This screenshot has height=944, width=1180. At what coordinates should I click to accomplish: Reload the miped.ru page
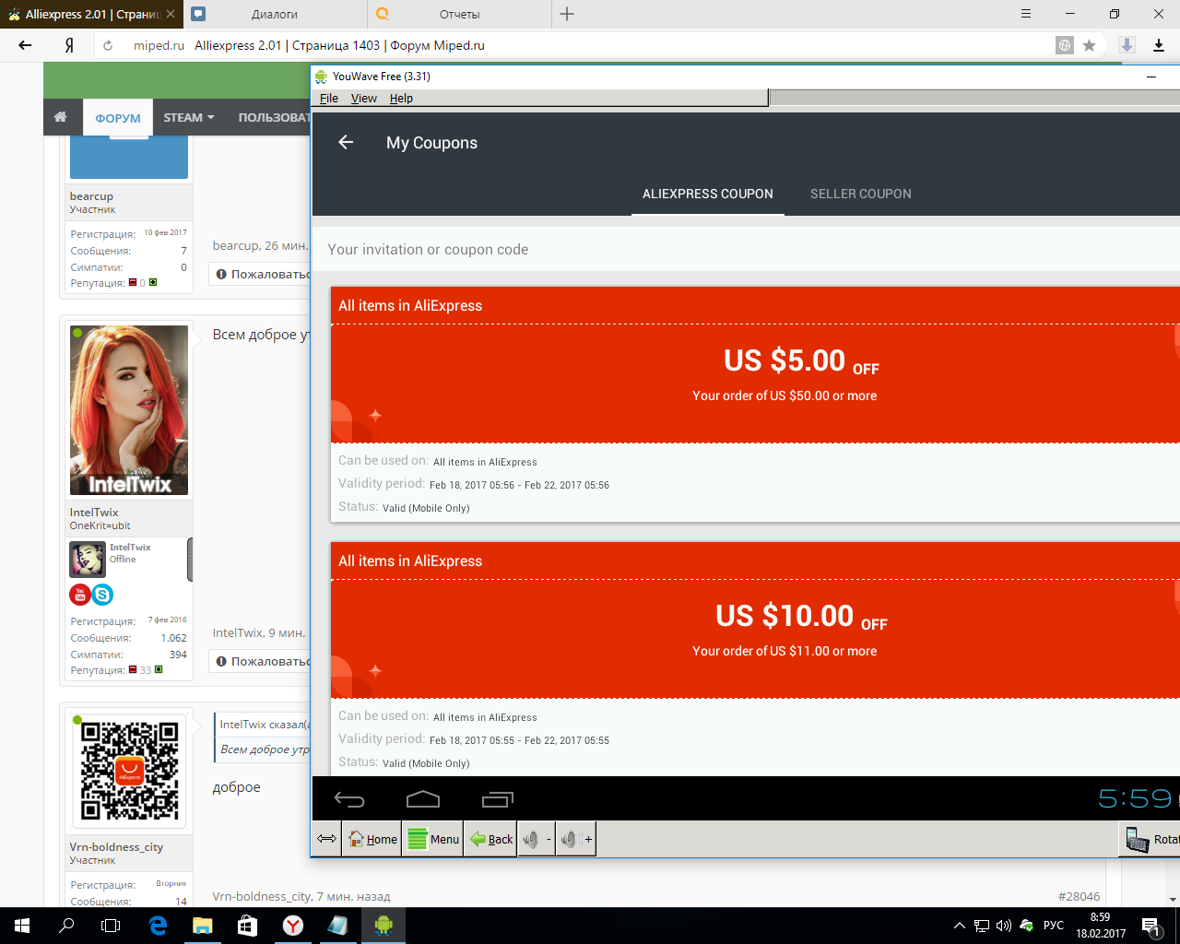point(108,45)
